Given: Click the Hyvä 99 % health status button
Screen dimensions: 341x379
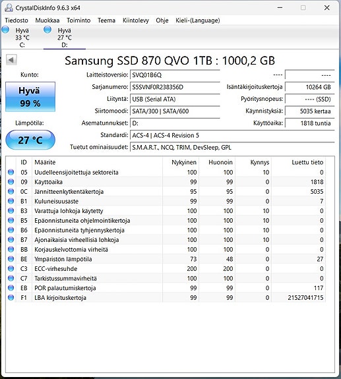Looking at the screenshot, I should (30, 97).
